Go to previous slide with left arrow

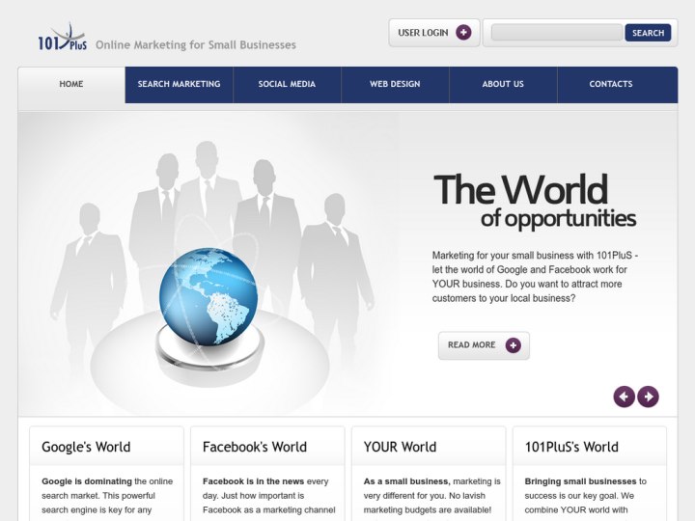pyautogui.click(x=624, y=397)
